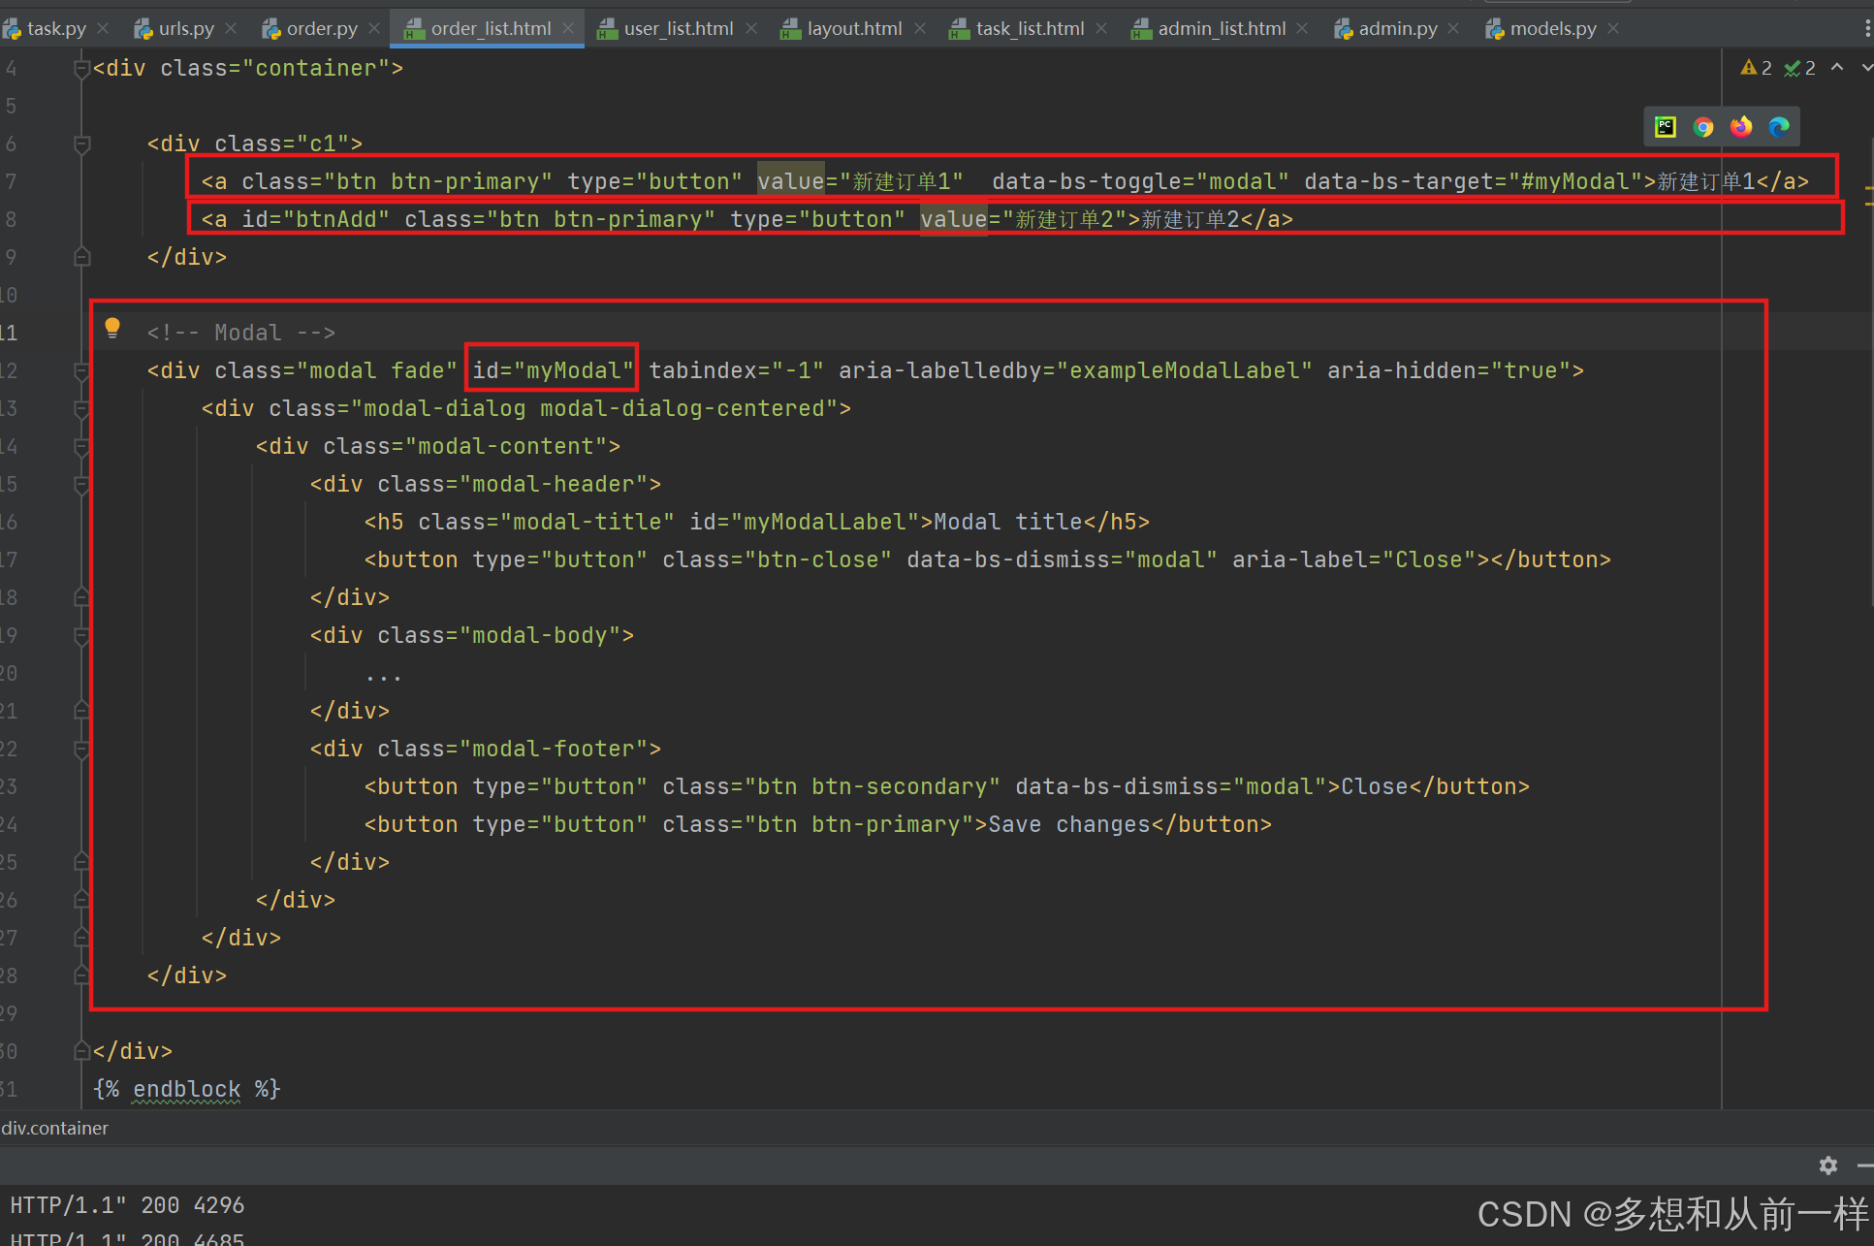Switch to the user_list.html tab

coord(678,28)
